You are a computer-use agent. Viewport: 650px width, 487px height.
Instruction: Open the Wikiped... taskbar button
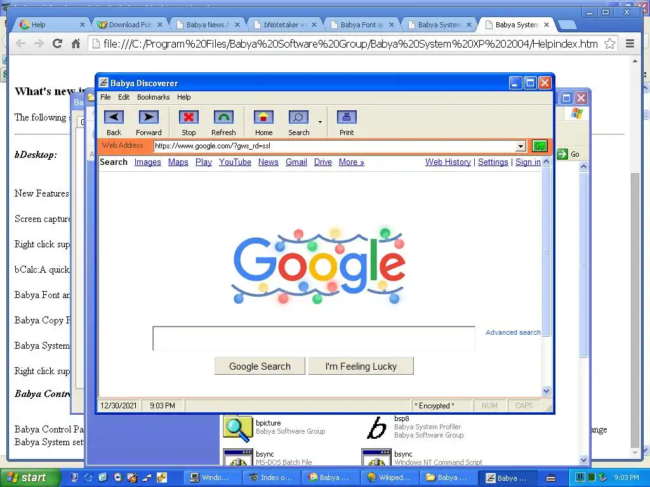(389, 477)
